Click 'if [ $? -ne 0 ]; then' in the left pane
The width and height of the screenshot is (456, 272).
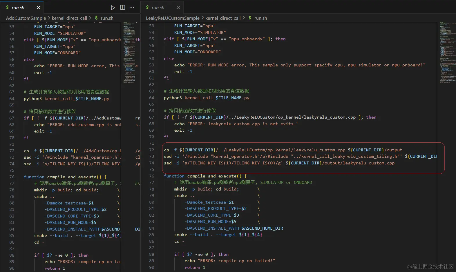coord(61,255)
